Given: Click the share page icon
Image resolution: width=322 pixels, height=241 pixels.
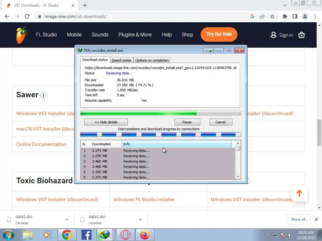Looking at the screenshot, I should 262,16.
